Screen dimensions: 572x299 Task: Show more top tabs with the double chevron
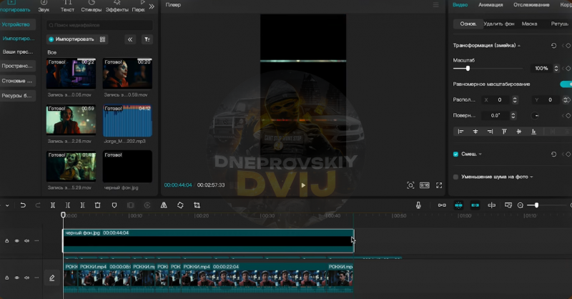coord(152,6)
